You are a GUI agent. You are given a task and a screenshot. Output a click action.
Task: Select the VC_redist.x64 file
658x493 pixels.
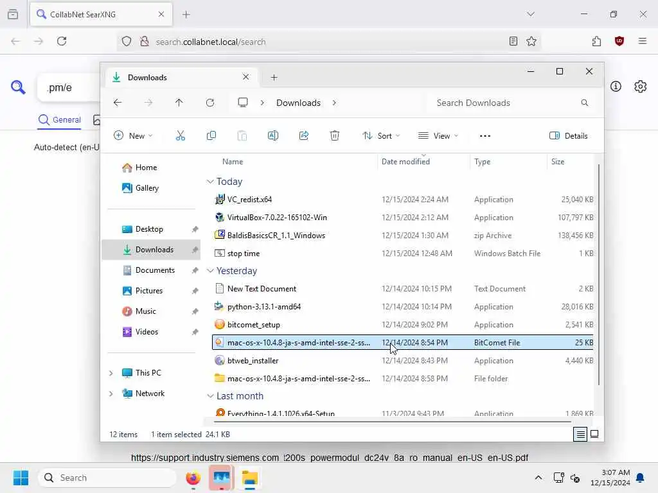click(403, 200)
